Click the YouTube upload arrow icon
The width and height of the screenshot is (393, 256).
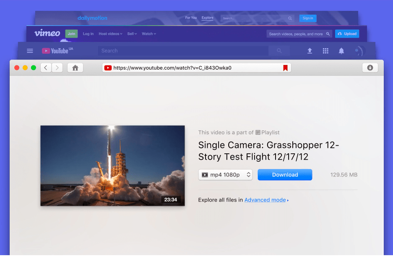coord(310,51)
